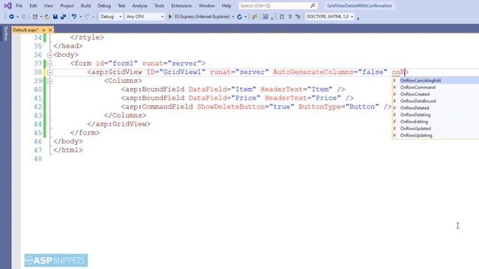
Task: Open the Help menu
Action: 226,5
